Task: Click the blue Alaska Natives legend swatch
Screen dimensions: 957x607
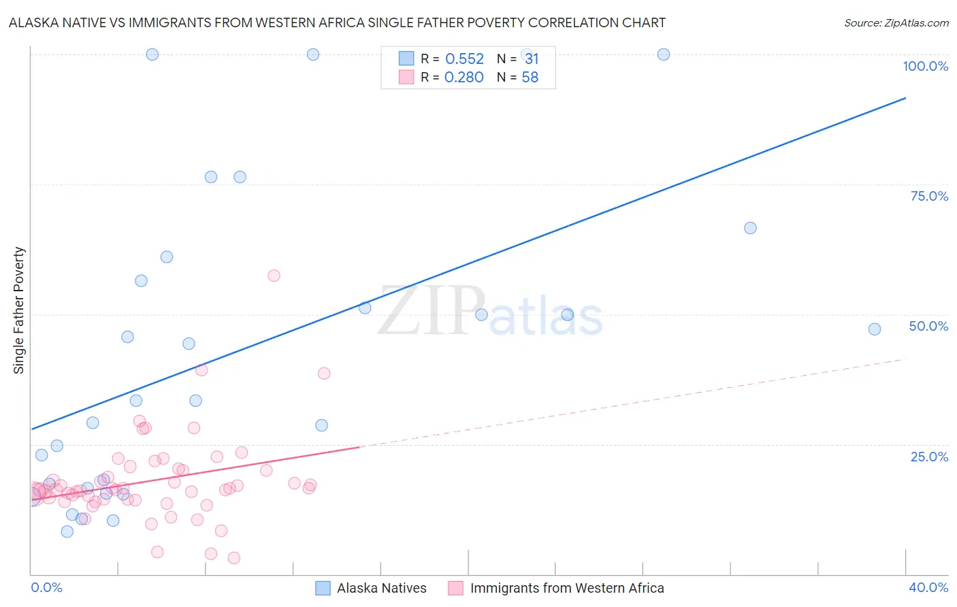Action: (323, 588)
